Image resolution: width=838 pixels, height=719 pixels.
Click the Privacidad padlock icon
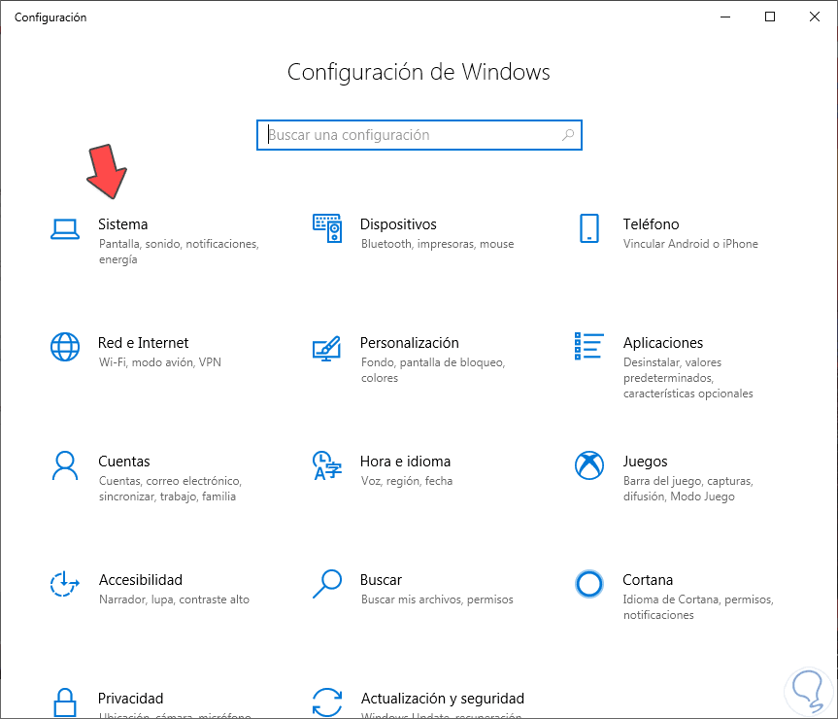tap(65, 702)
